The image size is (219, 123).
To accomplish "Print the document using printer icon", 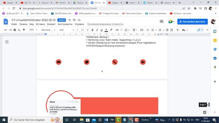I will [x=15, y=30].
